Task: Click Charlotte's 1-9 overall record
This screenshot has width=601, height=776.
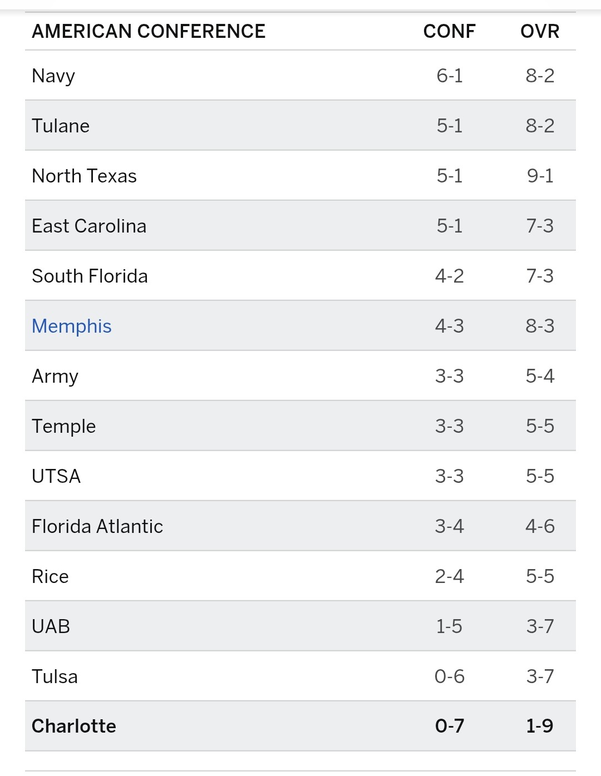Action: click(x=540, y=726)
